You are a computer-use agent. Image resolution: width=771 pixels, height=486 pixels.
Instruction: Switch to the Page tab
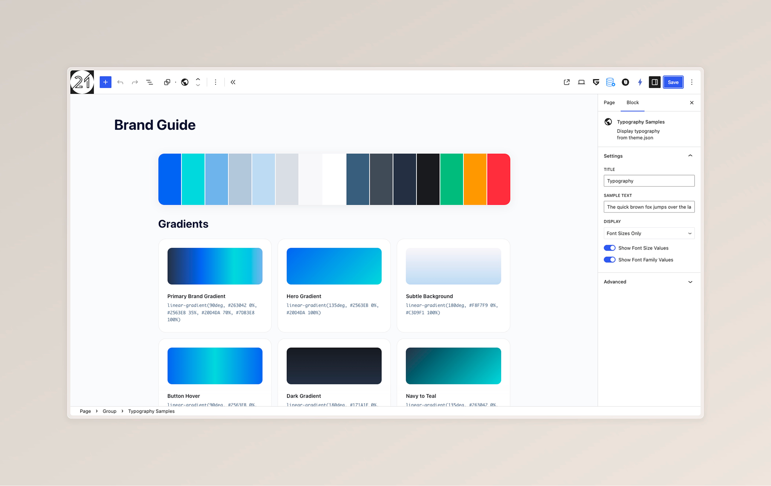click(x=609, y=102)
